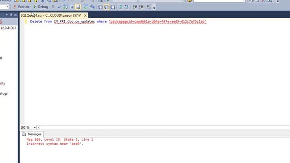Click the packageguid string literal
Screen dimensions: 290x163
pyautogui.click(x=158, y=21)
